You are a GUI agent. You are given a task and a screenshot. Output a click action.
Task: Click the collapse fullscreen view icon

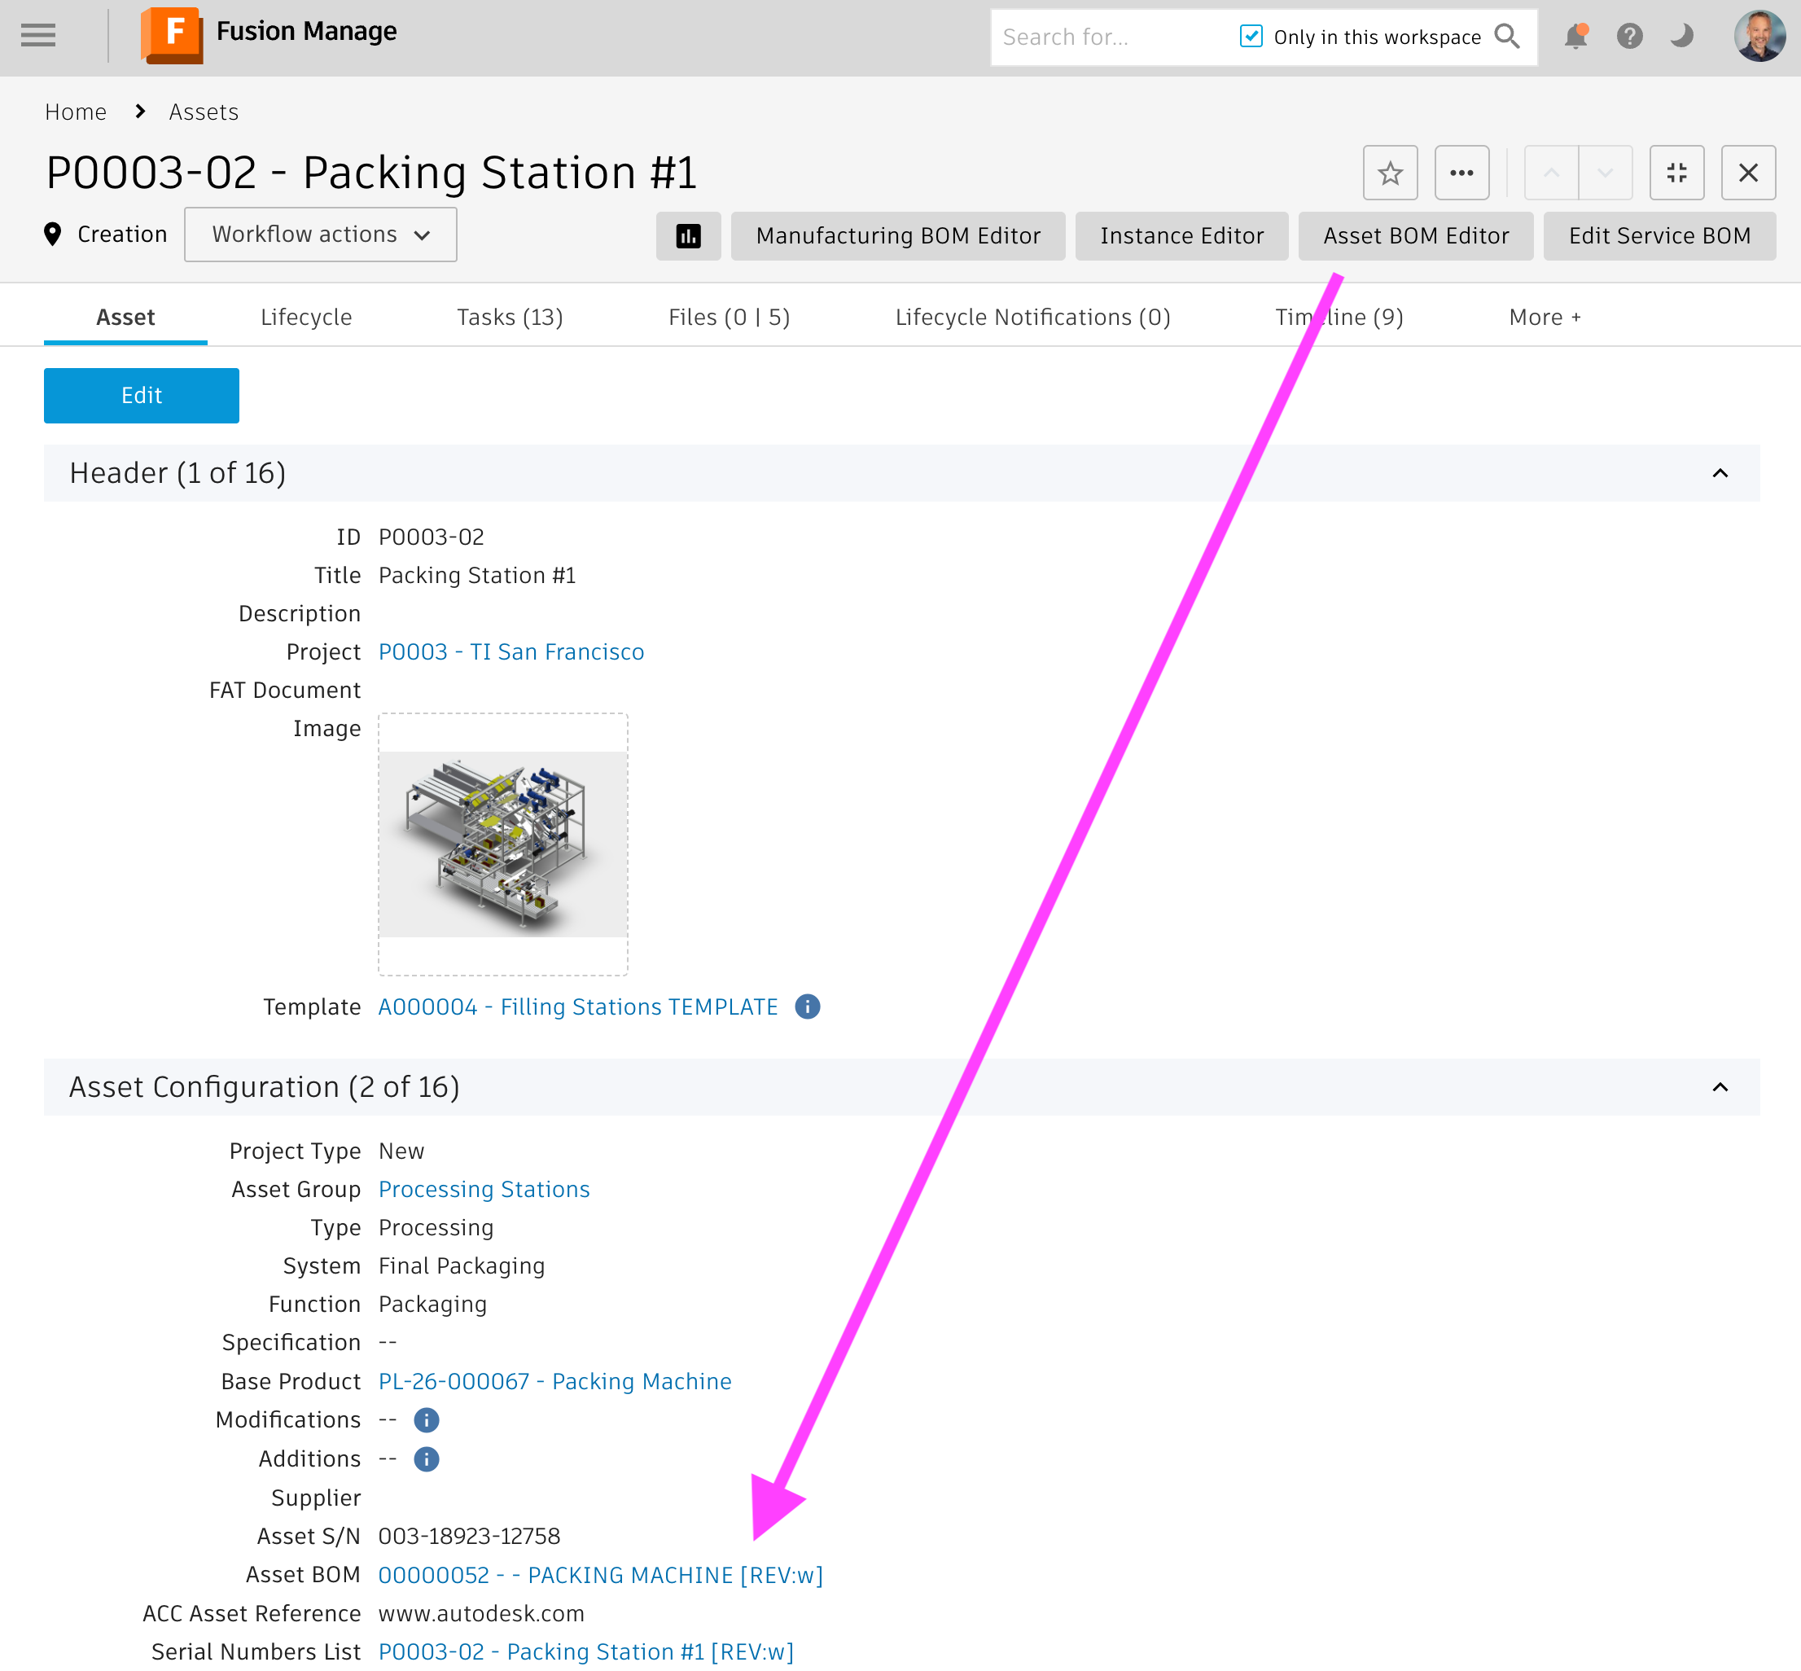click(x=1676, y=173)
